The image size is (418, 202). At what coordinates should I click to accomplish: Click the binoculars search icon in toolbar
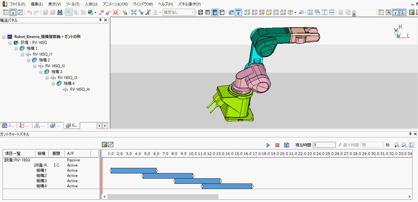point(60,12)
